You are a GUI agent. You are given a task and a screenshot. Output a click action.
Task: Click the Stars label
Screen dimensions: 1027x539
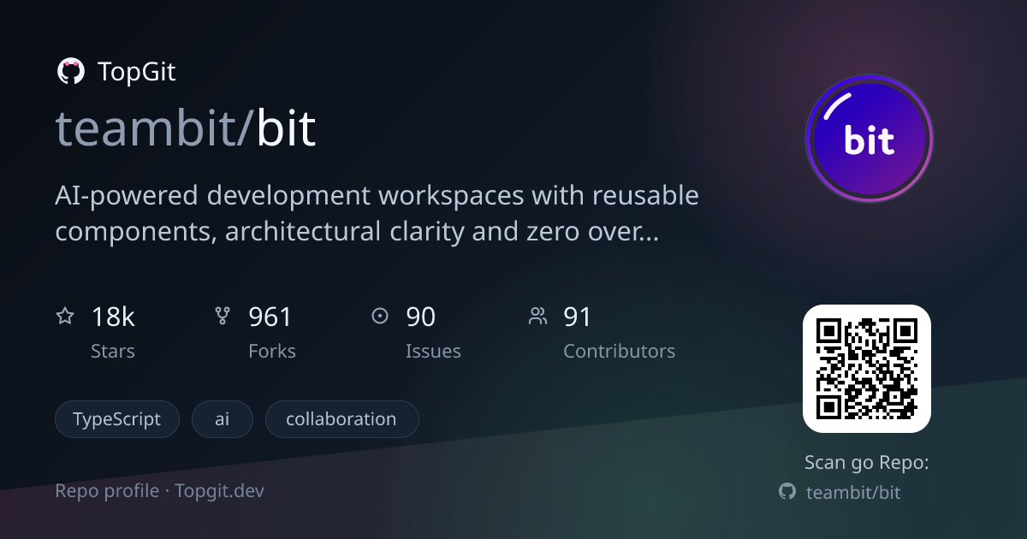(113, 351)
